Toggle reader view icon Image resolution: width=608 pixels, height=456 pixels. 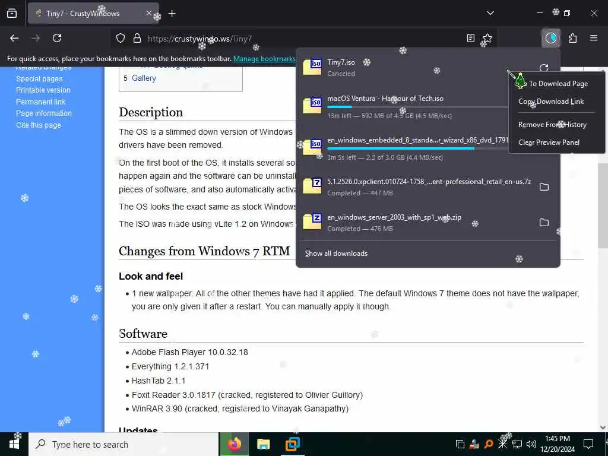pos(470,38)
